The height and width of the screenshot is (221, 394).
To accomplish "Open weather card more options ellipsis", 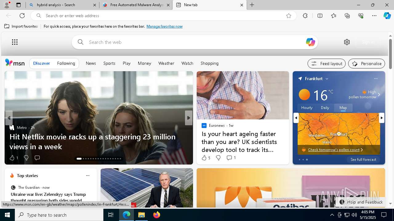I will 376,79.
